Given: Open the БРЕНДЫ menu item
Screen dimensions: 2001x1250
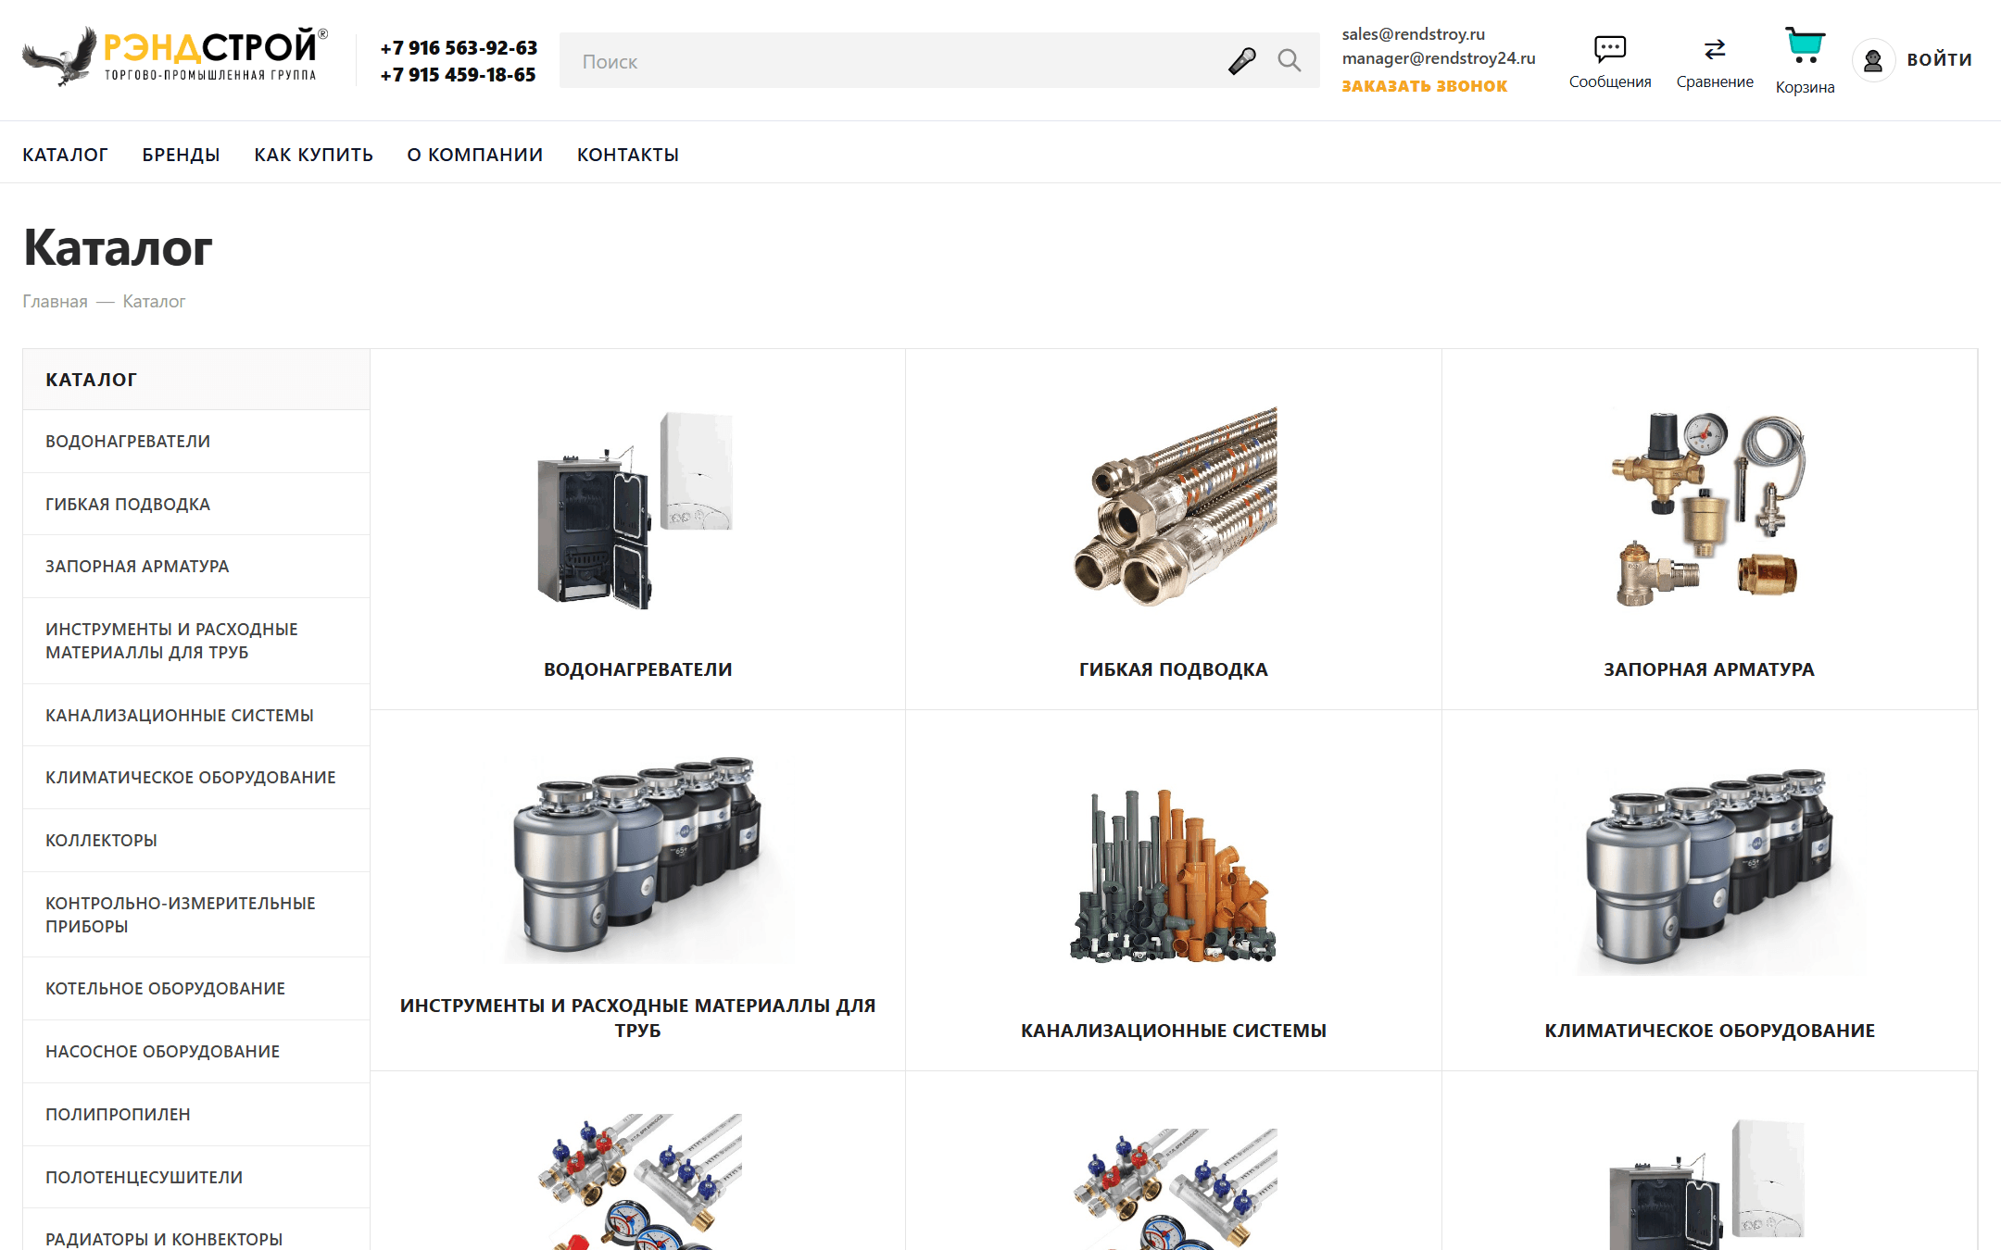Looking at the screenshot, I should point(181,155).
